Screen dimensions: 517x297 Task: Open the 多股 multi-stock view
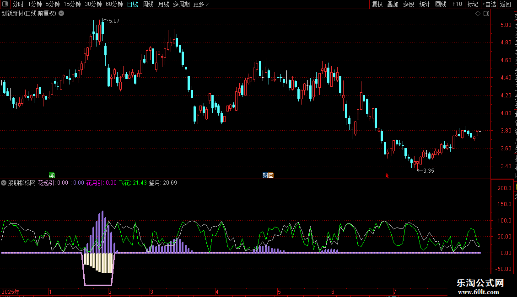coord(409,4)
